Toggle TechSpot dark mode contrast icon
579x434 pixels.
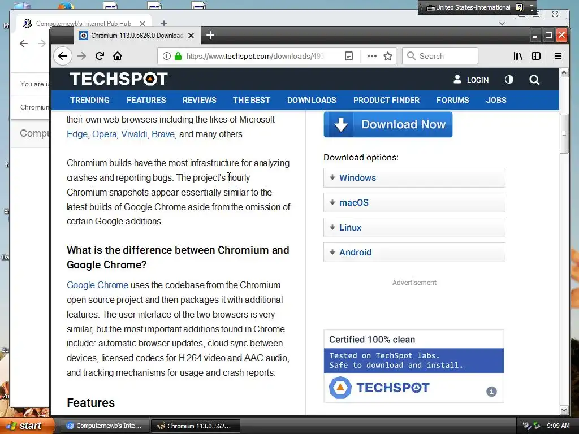(x=509, y=80)
